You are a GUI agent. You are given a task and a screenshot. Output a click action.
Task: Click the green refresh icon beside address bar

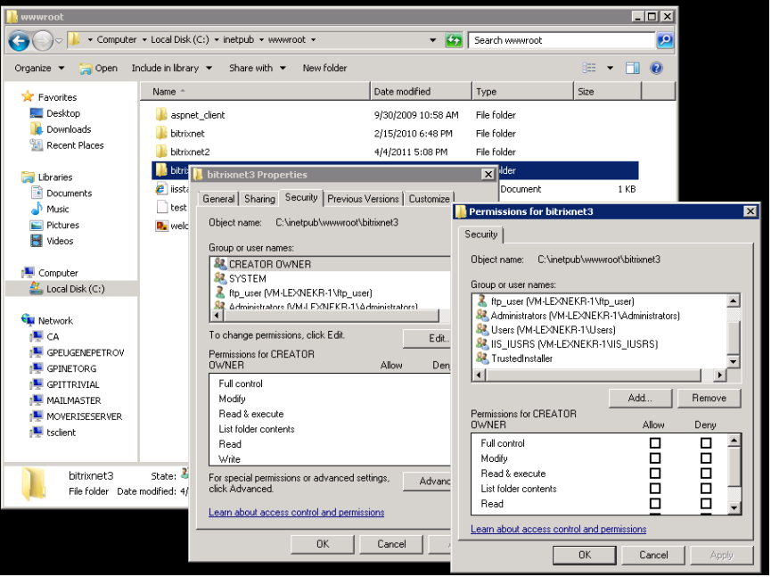pos(454,40)
